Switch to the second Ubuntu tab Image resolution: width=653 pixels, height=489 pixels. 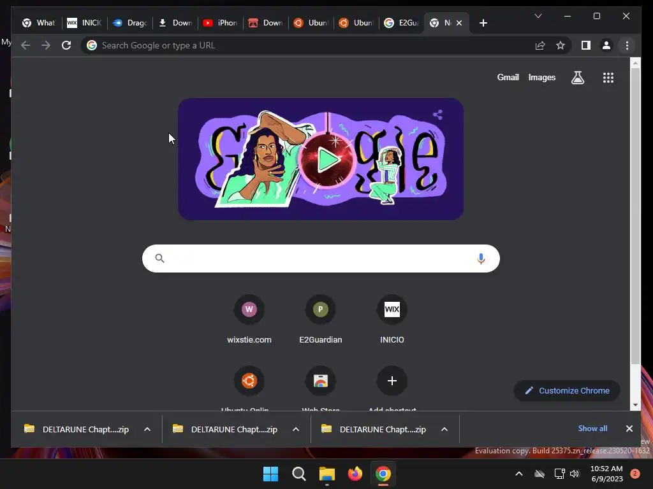coord(356,23)
